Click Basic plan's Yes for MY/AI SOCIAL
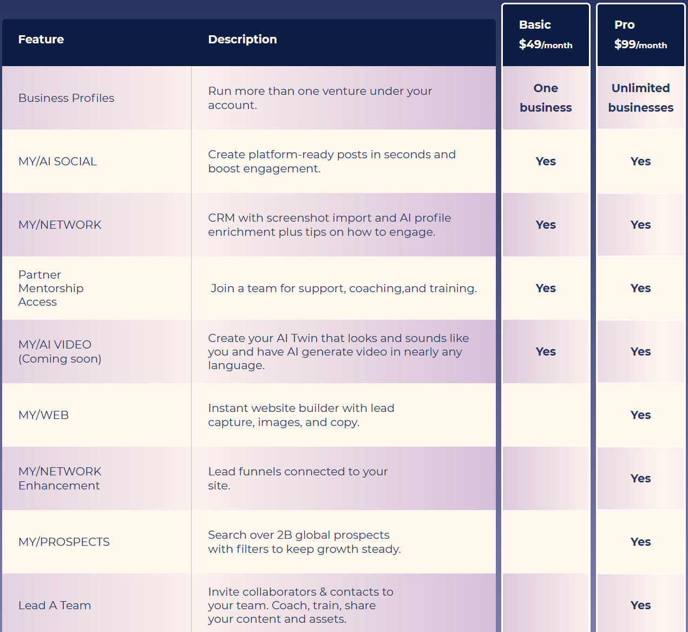This screenshot has height=632, width=688. [545, 162]
